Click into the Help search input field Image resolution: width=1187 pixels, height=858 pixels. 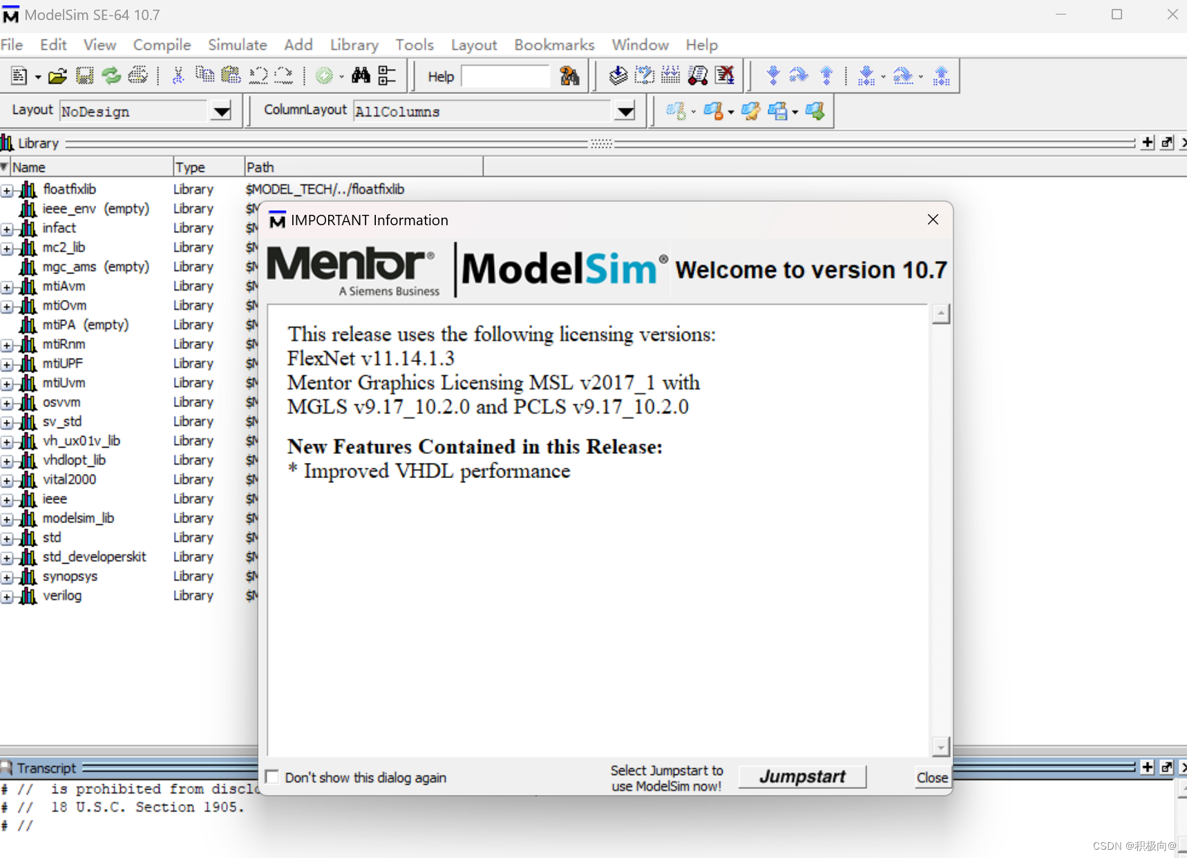point(506,76)
